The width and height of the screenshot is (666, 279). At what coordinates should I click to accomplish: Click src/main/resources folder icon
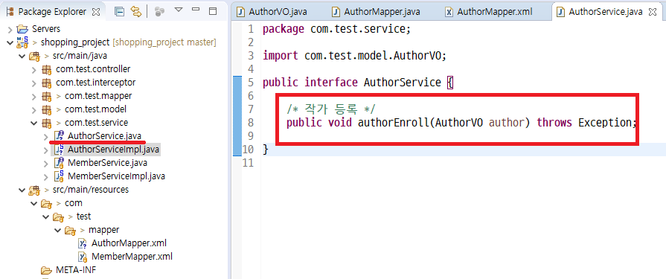pos(34,190)
